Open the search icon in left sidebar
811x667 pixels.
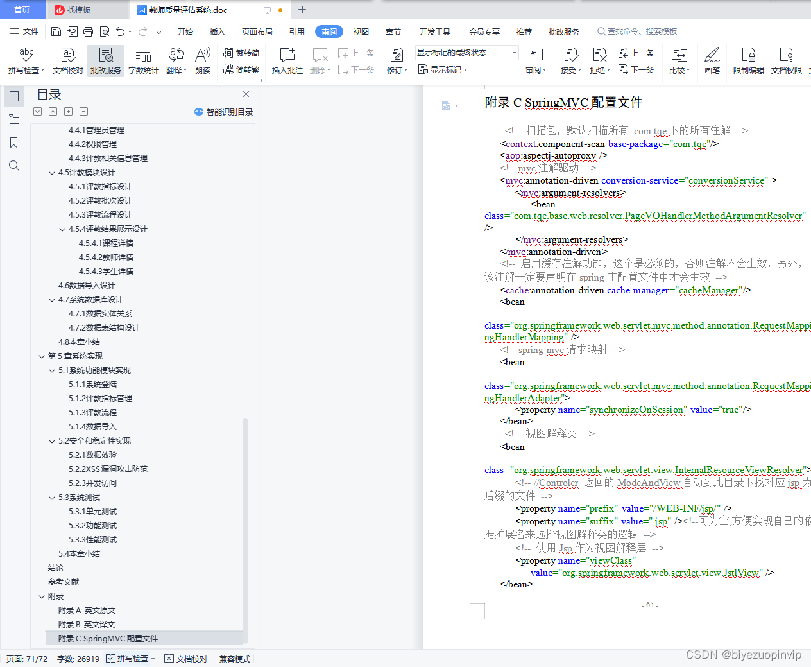tap(14, 166)
